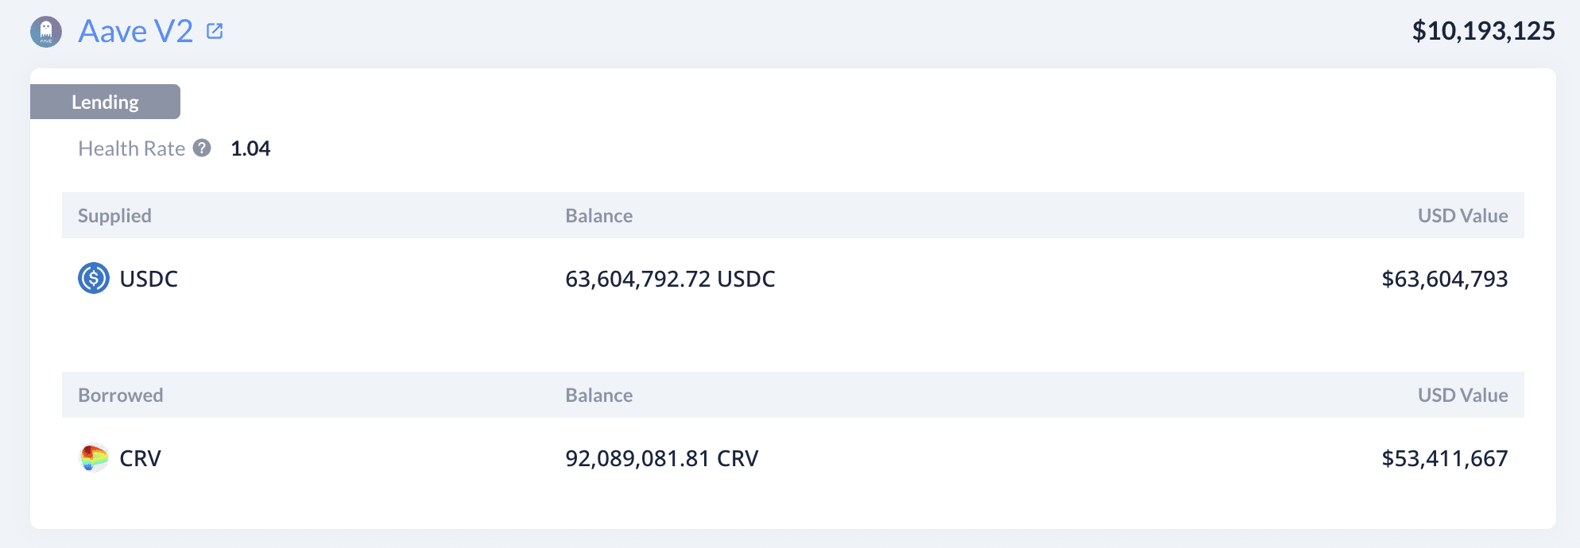This screenshot has width=1580, height=548.
Task: Select the Health Rate value 1.04
Action: [x=250, y=148]
